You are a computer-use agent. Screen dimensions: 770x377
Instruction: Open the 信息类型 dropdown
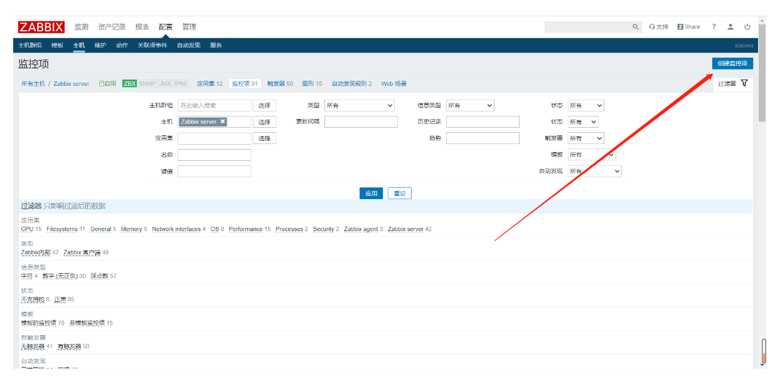pos(470,106)
